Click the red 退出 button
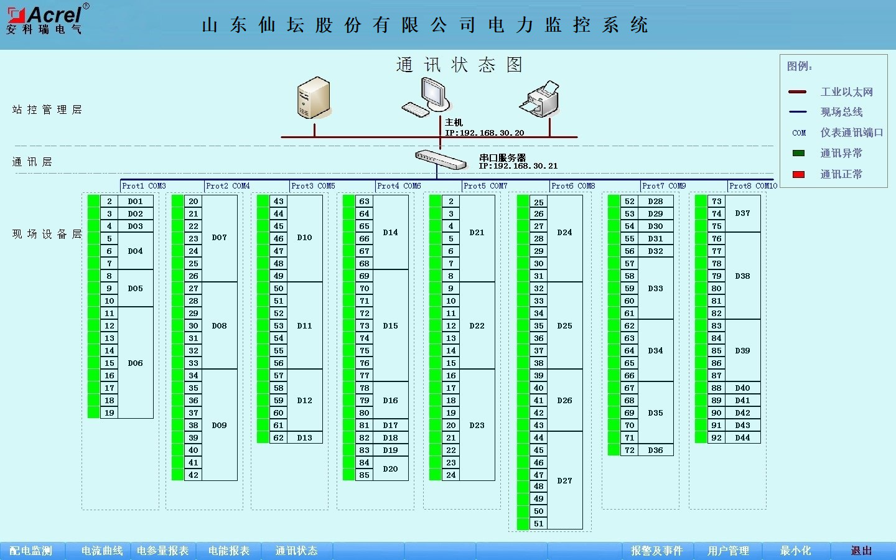896x560 pixels. tap(862, 551)
